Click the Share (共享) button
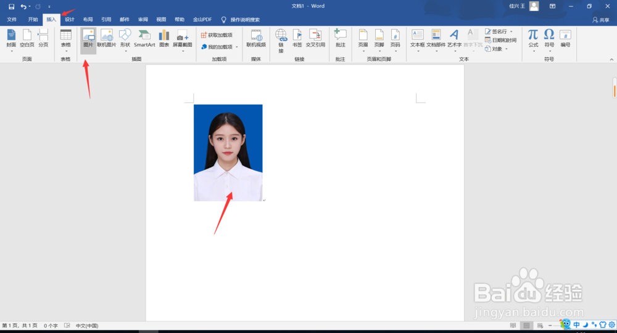The image size is (617, 333). coord(601,20)
